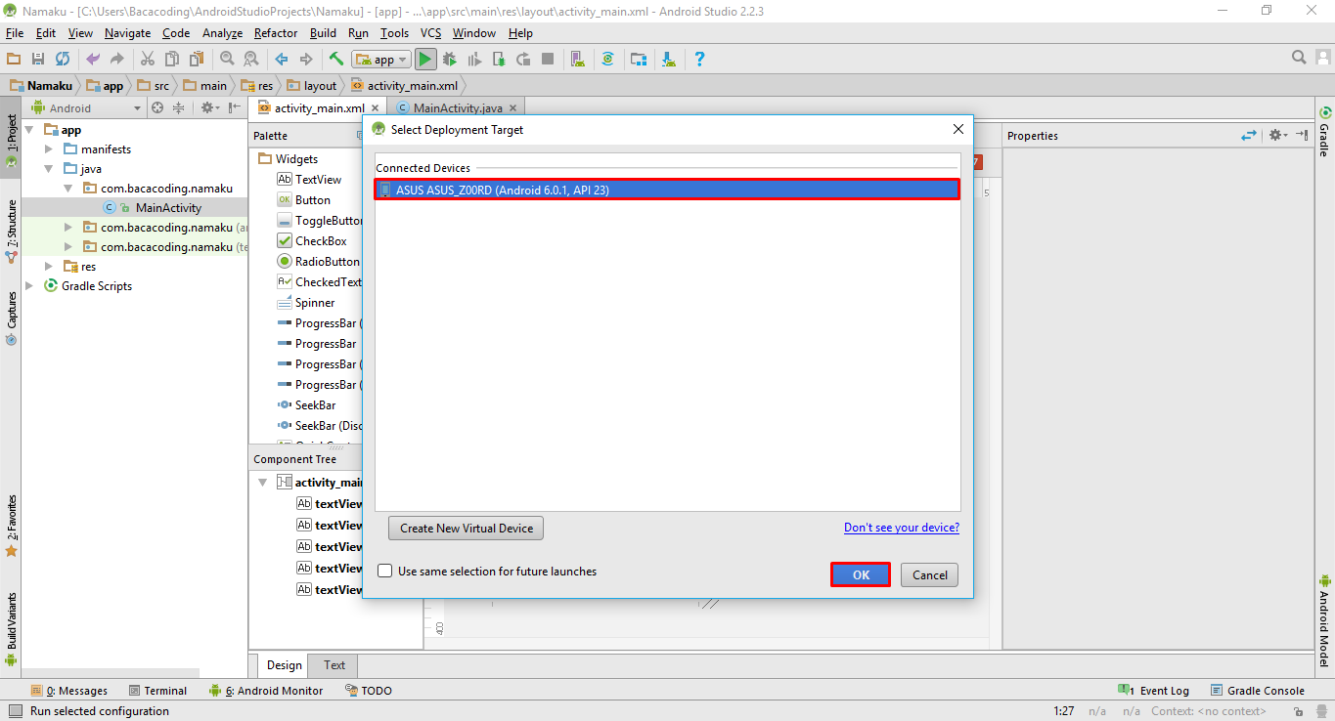
Task: Open the Build Variants side tab
Action: (11, 629)
